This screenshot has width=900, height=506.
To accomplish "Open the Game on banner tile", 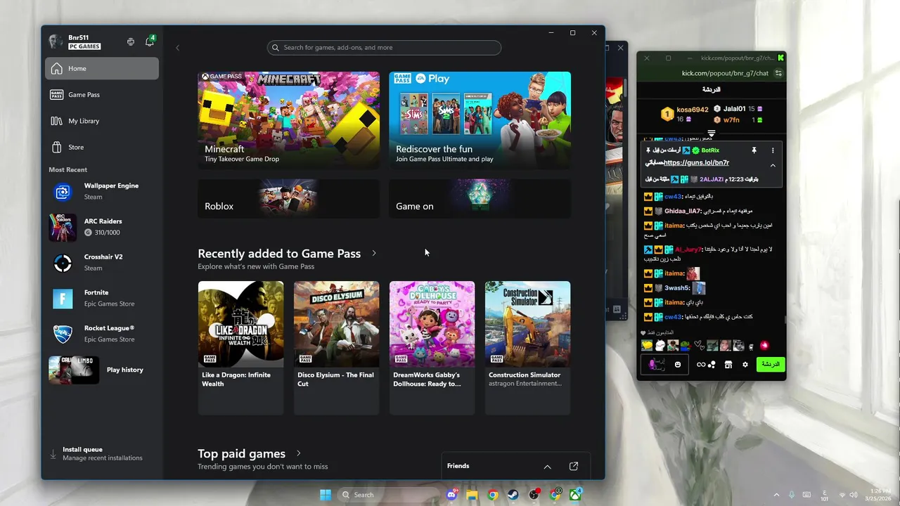I will (480, 198).
